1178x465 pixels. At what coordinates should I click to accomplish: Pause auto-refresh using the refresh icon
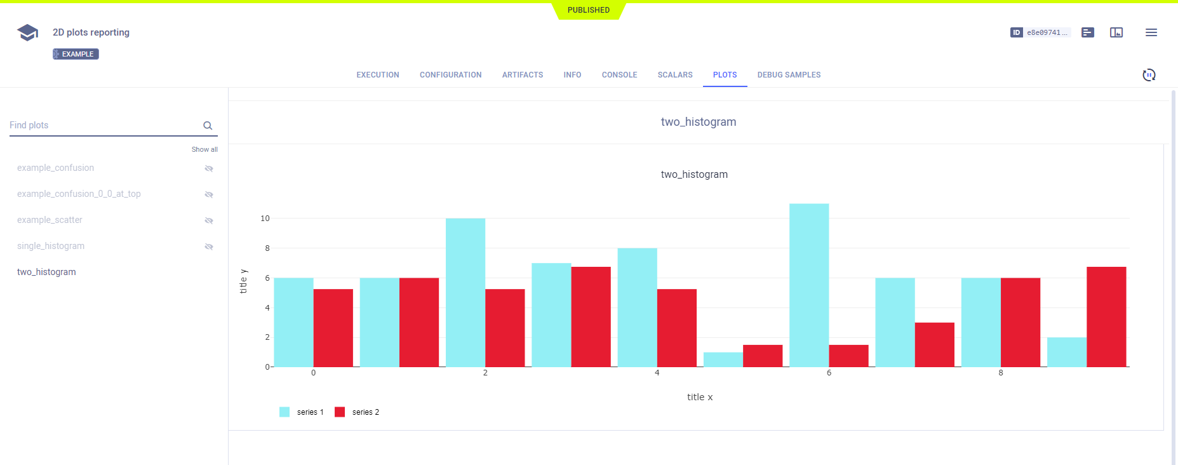pos(1149,75)
